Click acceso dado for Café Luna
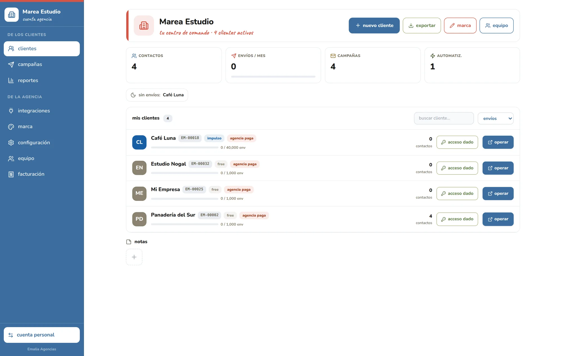This screenshot has height=356, width=562. coord(457,142)
